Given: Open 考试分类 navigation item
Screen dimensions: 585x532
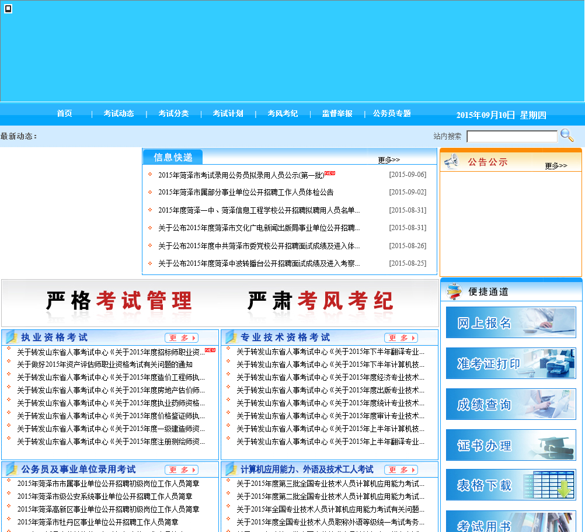Looking at the screenshot, I should [173, 113].
